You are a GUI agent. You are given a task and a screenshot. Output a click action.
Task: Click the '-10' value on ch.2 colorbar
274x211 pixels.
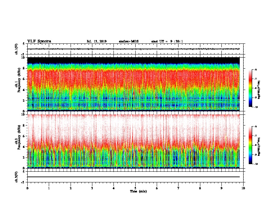click(256, 164)
